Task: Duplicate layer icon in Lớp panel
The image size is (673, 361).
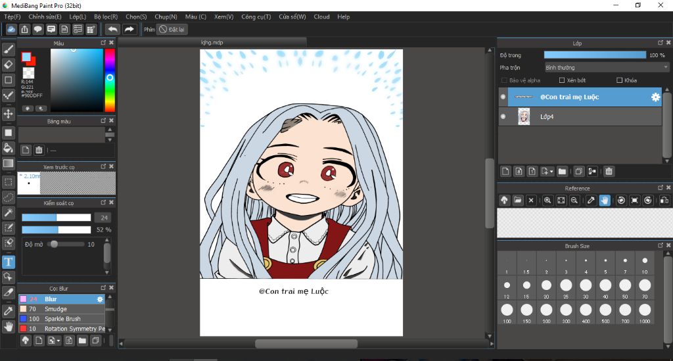Action: coord(578,171)
